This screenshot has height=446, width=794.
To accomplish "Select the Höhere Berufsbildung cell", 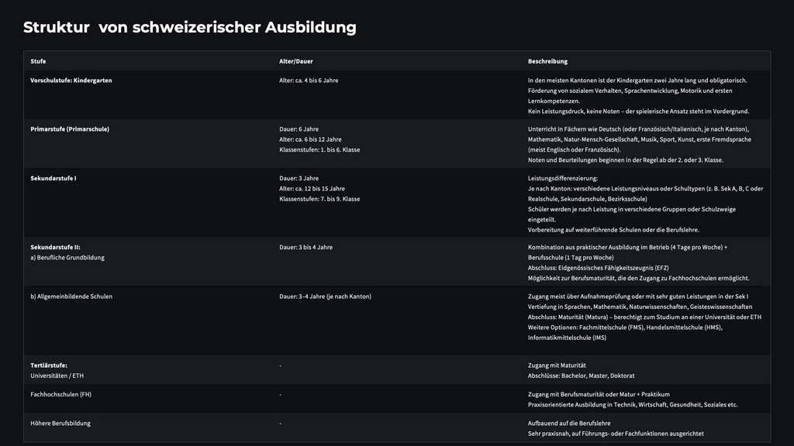I will click(60, 424).
